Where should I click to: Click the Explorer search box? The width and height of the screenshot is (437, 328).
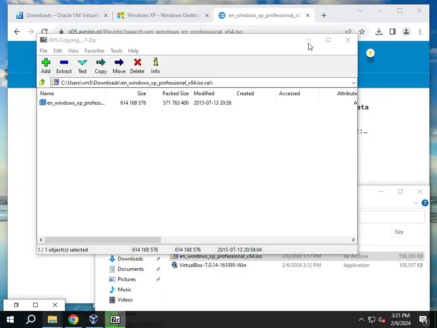click(x=391, y=217)
